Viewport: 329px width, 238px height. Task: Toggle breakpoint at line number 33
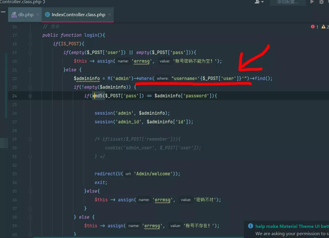point(15,174)
